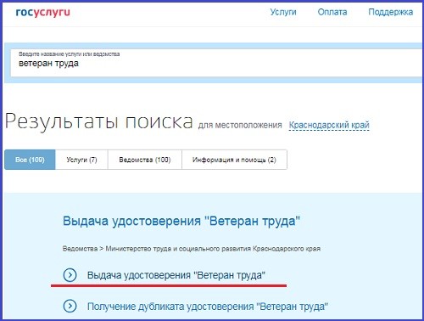Viewport: 424px width, 321px height.
Task: Focus the search field containing ветеран труда
Action: (x=217, y=63)
